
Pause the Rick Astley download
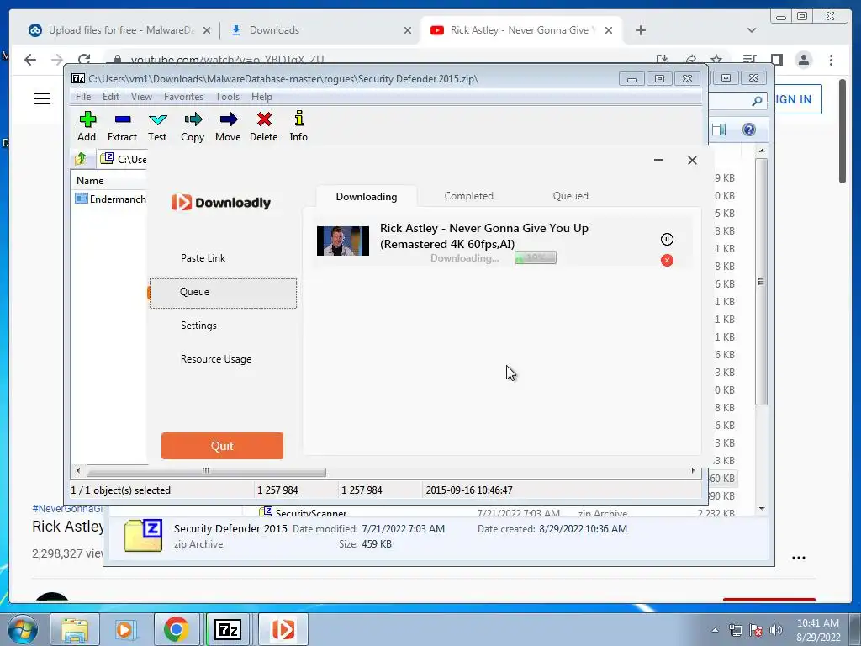point(667,239)
